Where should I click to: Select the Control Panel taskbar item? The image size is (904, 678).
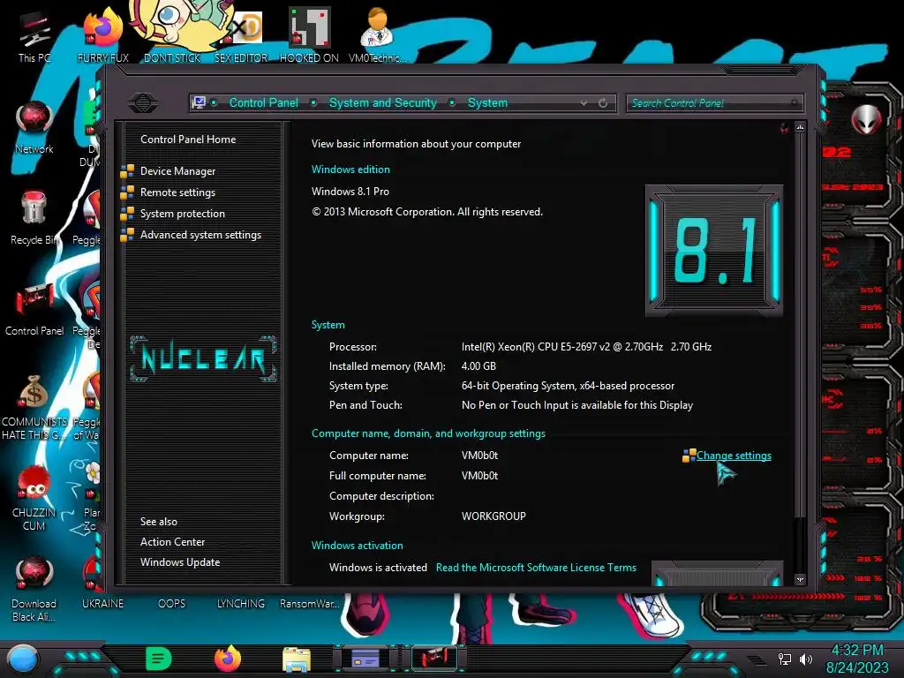click(x=434, y=659)
